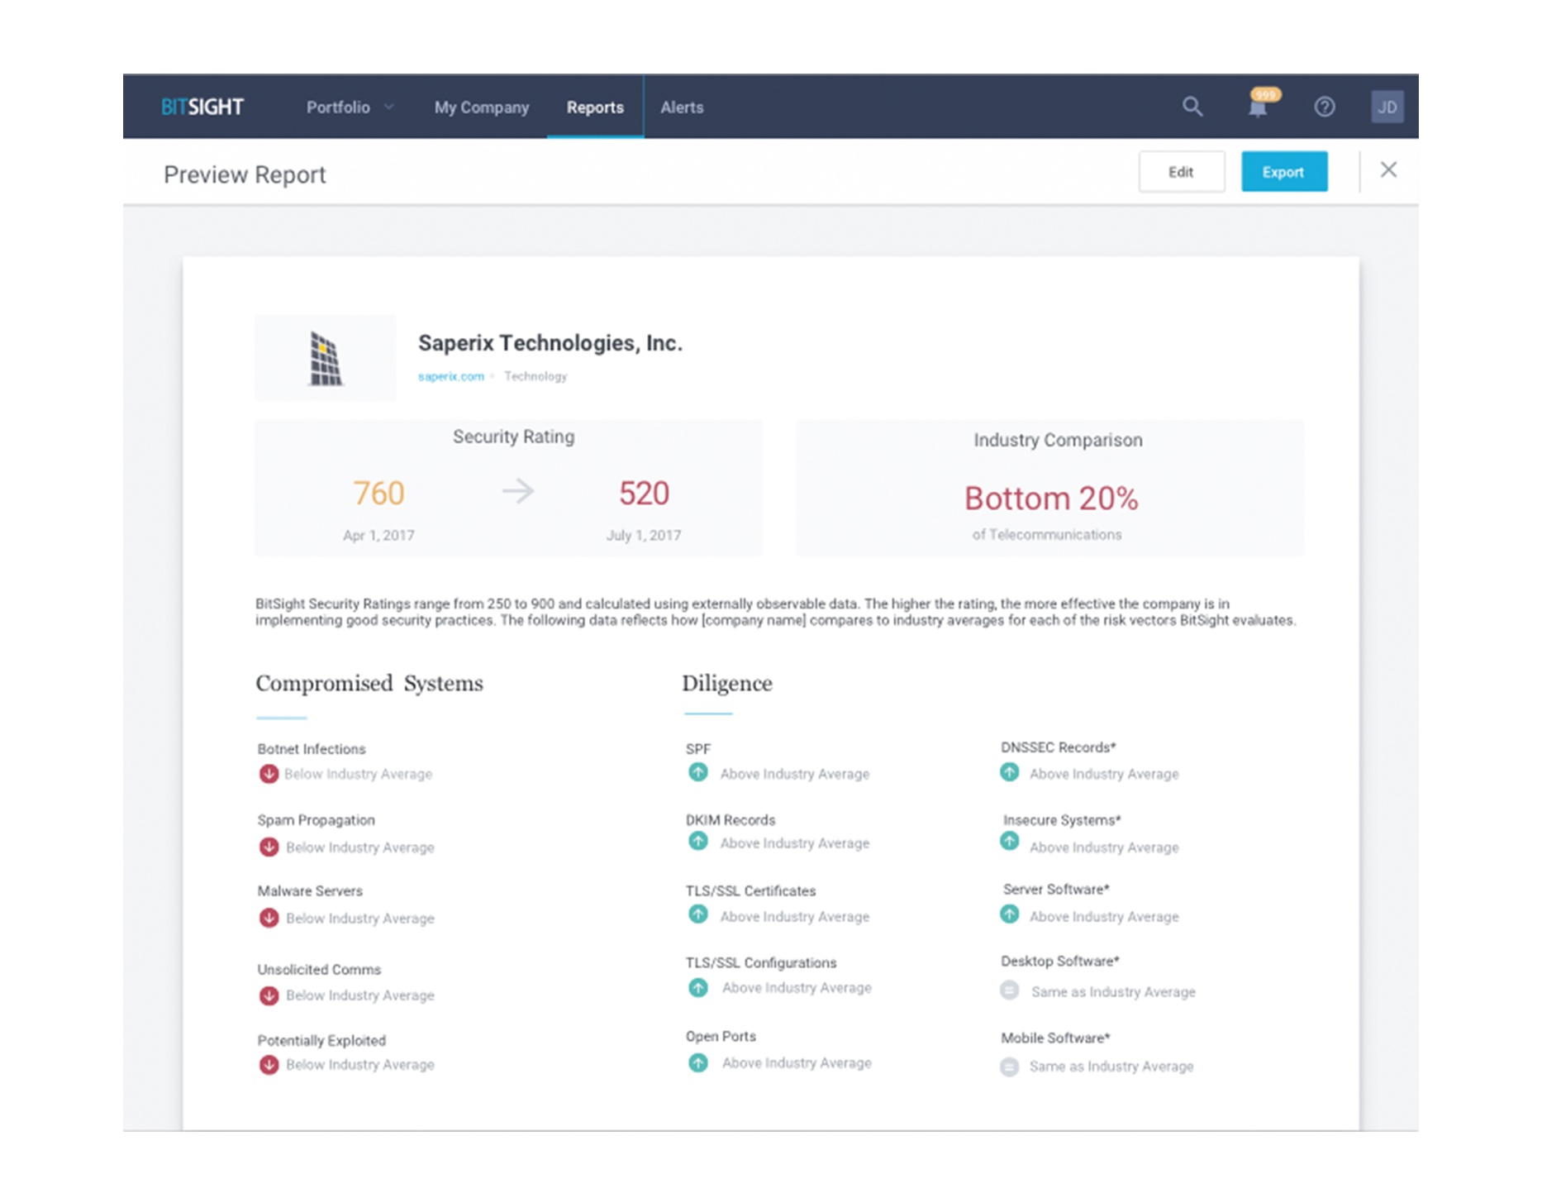Click the Saperix company building logo
The image size is (1542, 1198).
(325, 358)
